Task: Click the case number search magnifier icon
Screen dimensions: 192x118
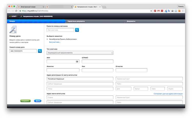Action: (x=40, y=51)
